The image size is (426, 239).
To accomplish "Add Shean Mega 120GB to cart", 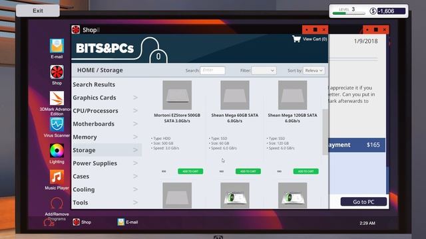I will 306,171.
